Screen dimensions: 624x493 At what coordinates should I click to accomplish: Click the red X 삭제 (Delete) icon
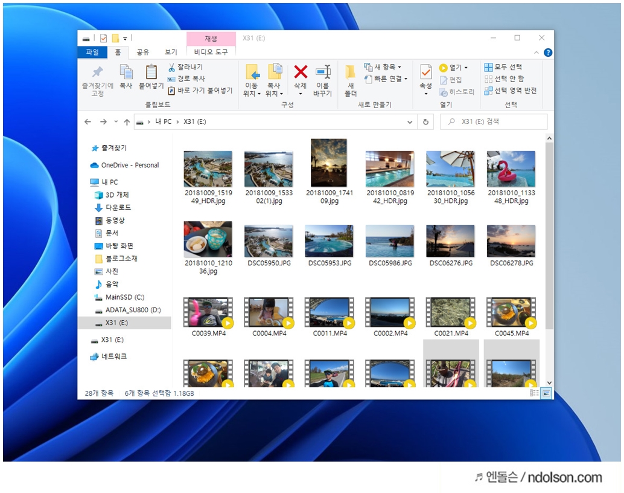[301, 72]
